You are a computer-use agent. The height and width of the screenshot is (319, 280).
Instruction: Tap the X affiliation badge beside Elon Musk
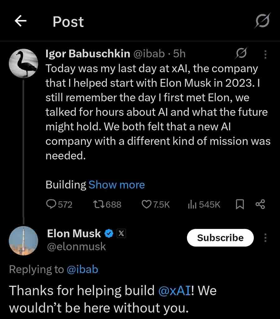coord(121,233)
